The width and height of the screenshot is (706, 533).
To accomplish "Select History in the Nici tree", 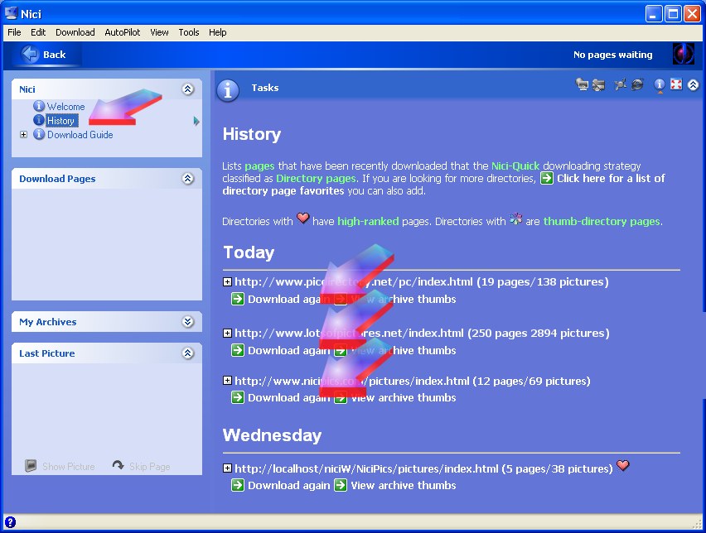I will pos(60,121).
